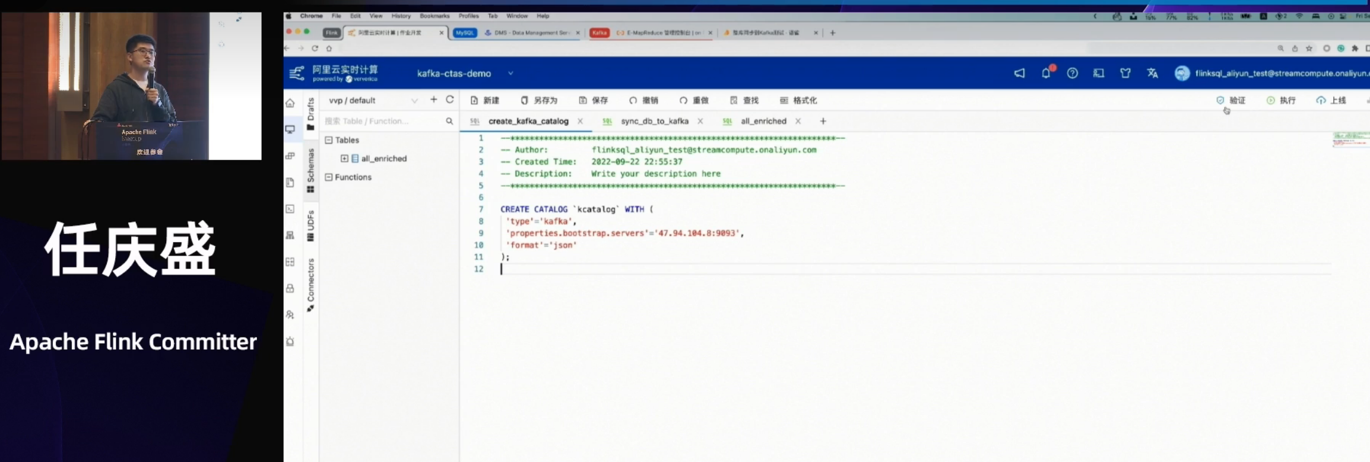Click the code minimap thumbnail in editor
The height and width of the screenshot is (462, 1370).
point(1350,140)
